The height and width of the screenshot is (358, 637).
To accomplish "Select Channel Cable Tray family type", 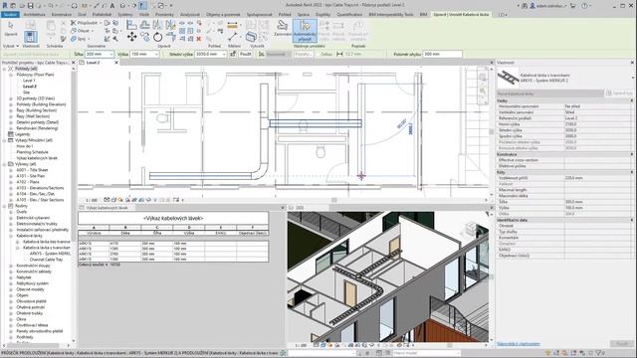I will pyautogui.click(x=46, y=260).
